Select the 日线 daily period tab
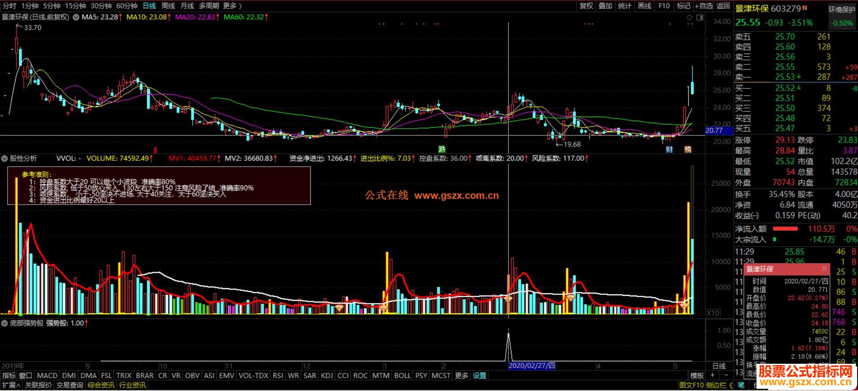The width and height of the screenshot is (858, 391). pyautogui.click(x=149, y=6)
